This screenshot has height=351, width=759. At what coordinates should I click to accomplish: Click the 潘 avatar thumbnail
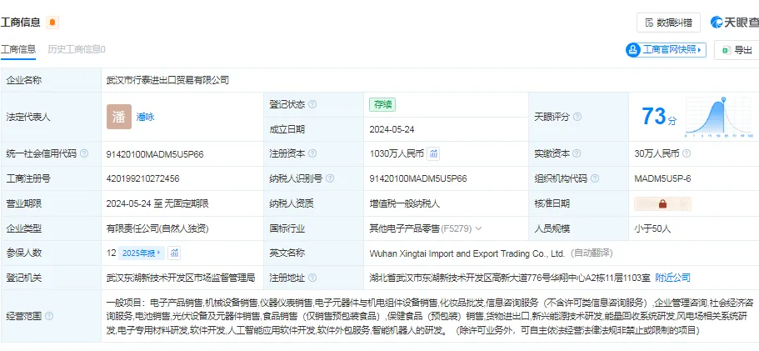(119, 117)
